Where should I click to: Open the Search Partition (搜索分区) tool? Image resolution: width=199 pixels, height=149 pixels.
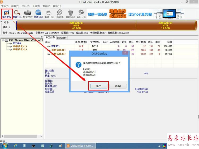[17, 14]
